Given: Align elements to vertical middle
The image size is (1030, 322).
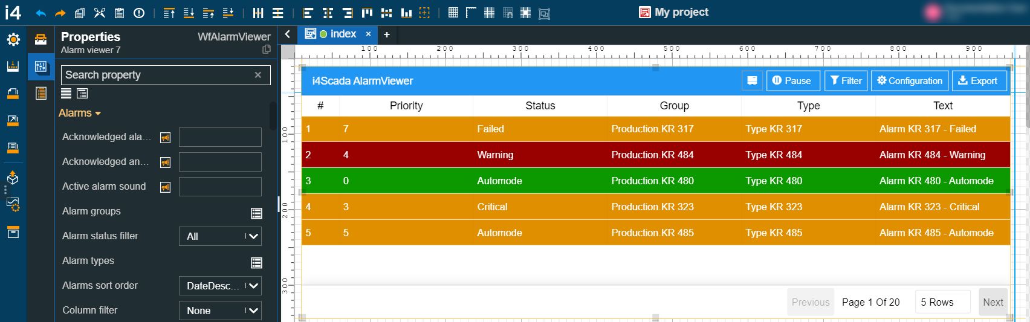Looking at the screenshot, I should (x=387, y=13).
